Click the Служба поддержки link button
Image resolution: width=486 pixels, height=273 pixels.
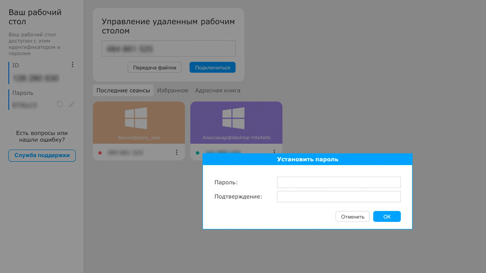tap(42, 155)
